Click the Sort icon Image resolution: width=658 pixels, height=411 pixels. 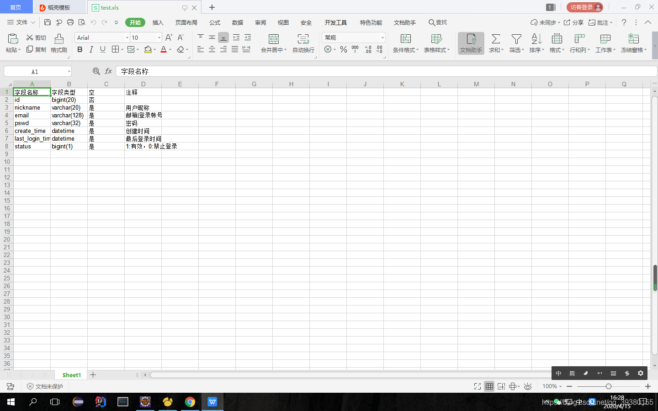tap(536, 39)
